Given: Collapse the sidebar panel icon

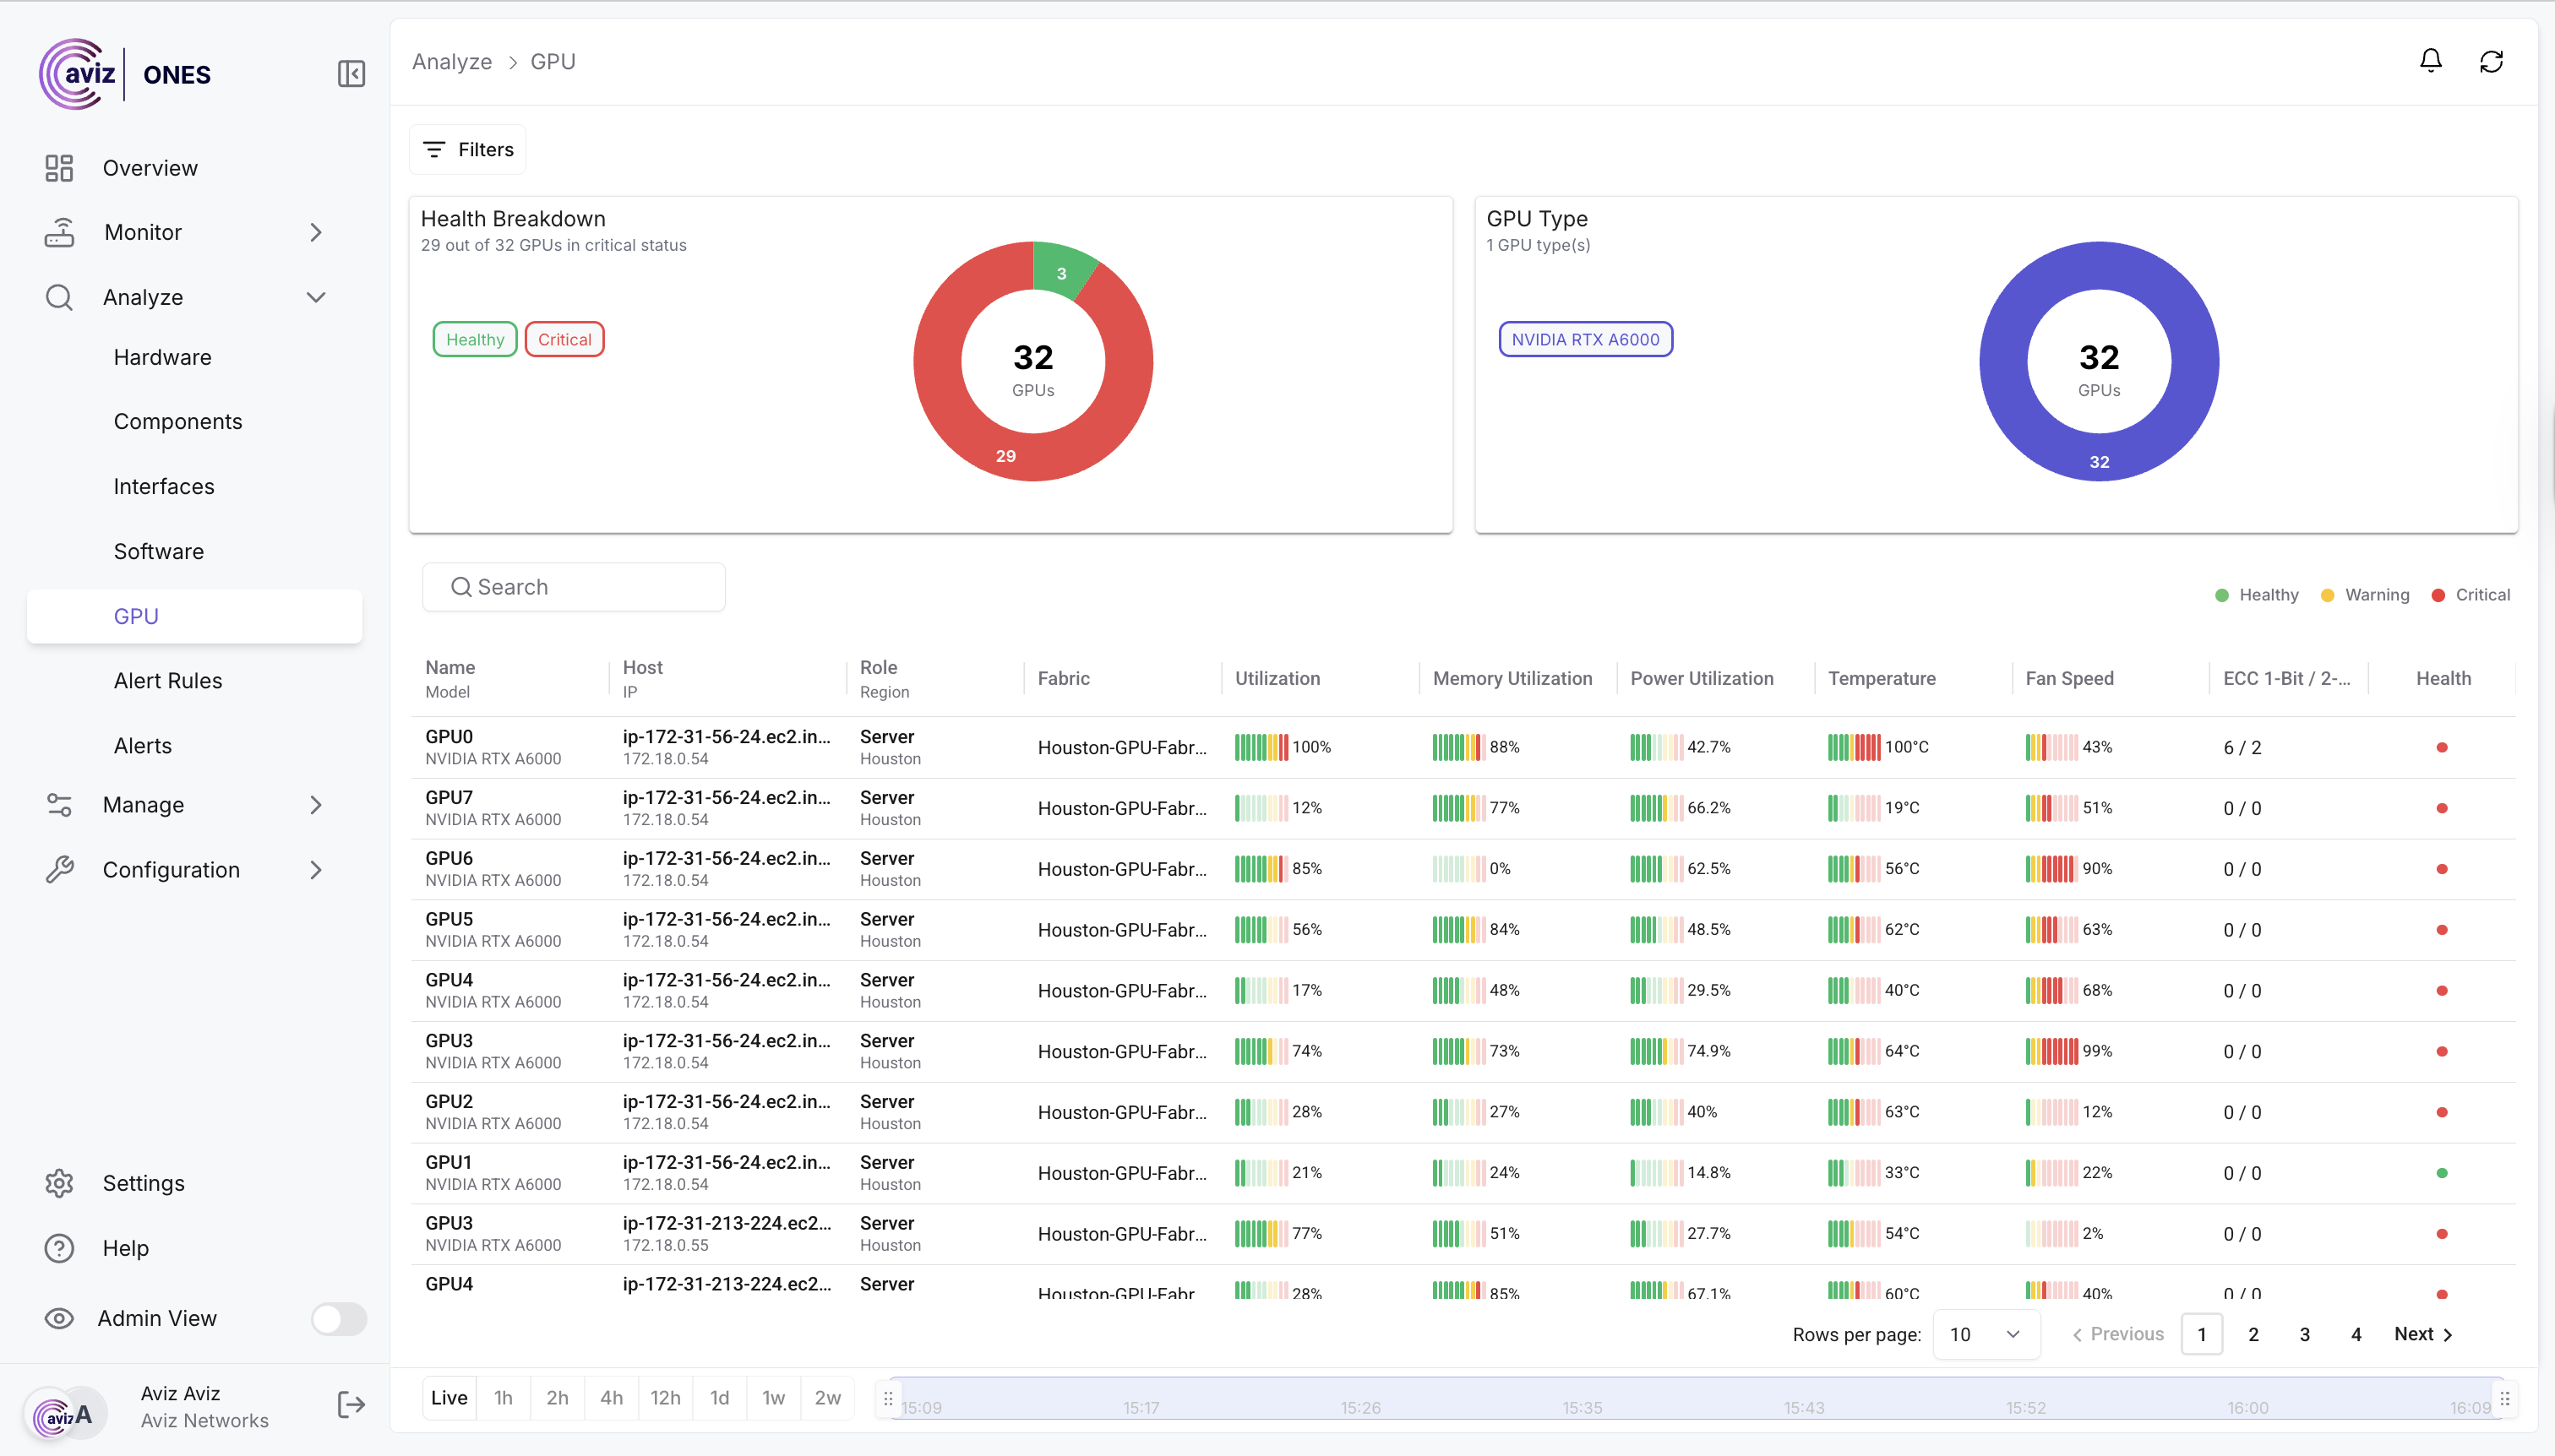Looking at the screenshot, I should click(x=351, y=74).
